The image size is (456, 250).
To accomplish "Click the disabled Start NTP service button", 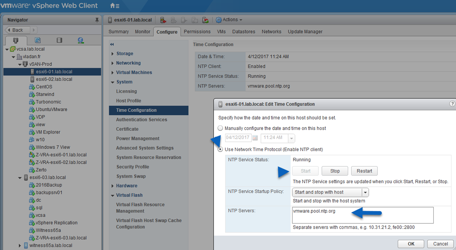I will click(x=305, y=171).
